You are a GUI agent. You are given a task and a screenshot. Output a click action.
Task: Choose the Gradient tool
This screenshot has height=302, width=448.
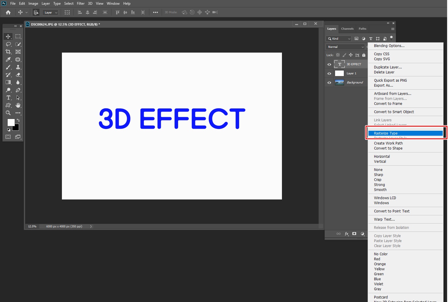[8, 82]
